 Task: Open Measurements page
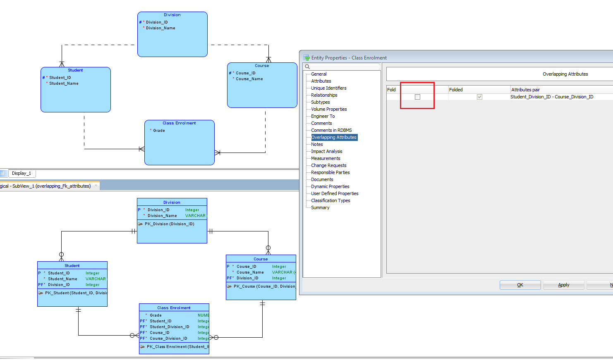[326, 158]
